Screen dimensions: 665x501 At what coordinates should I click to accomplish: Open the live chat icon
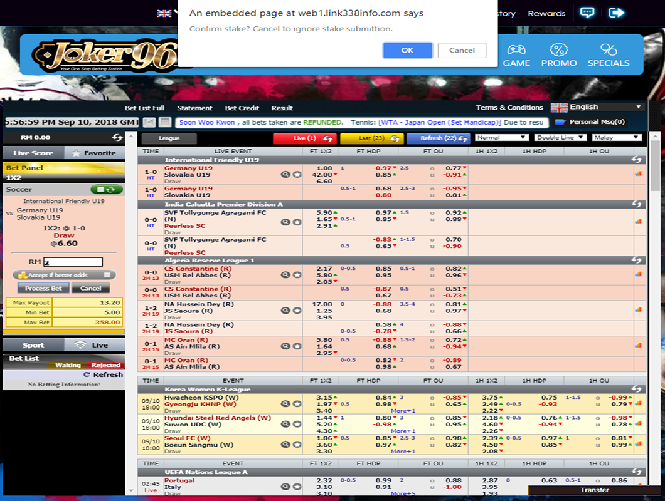587,13
